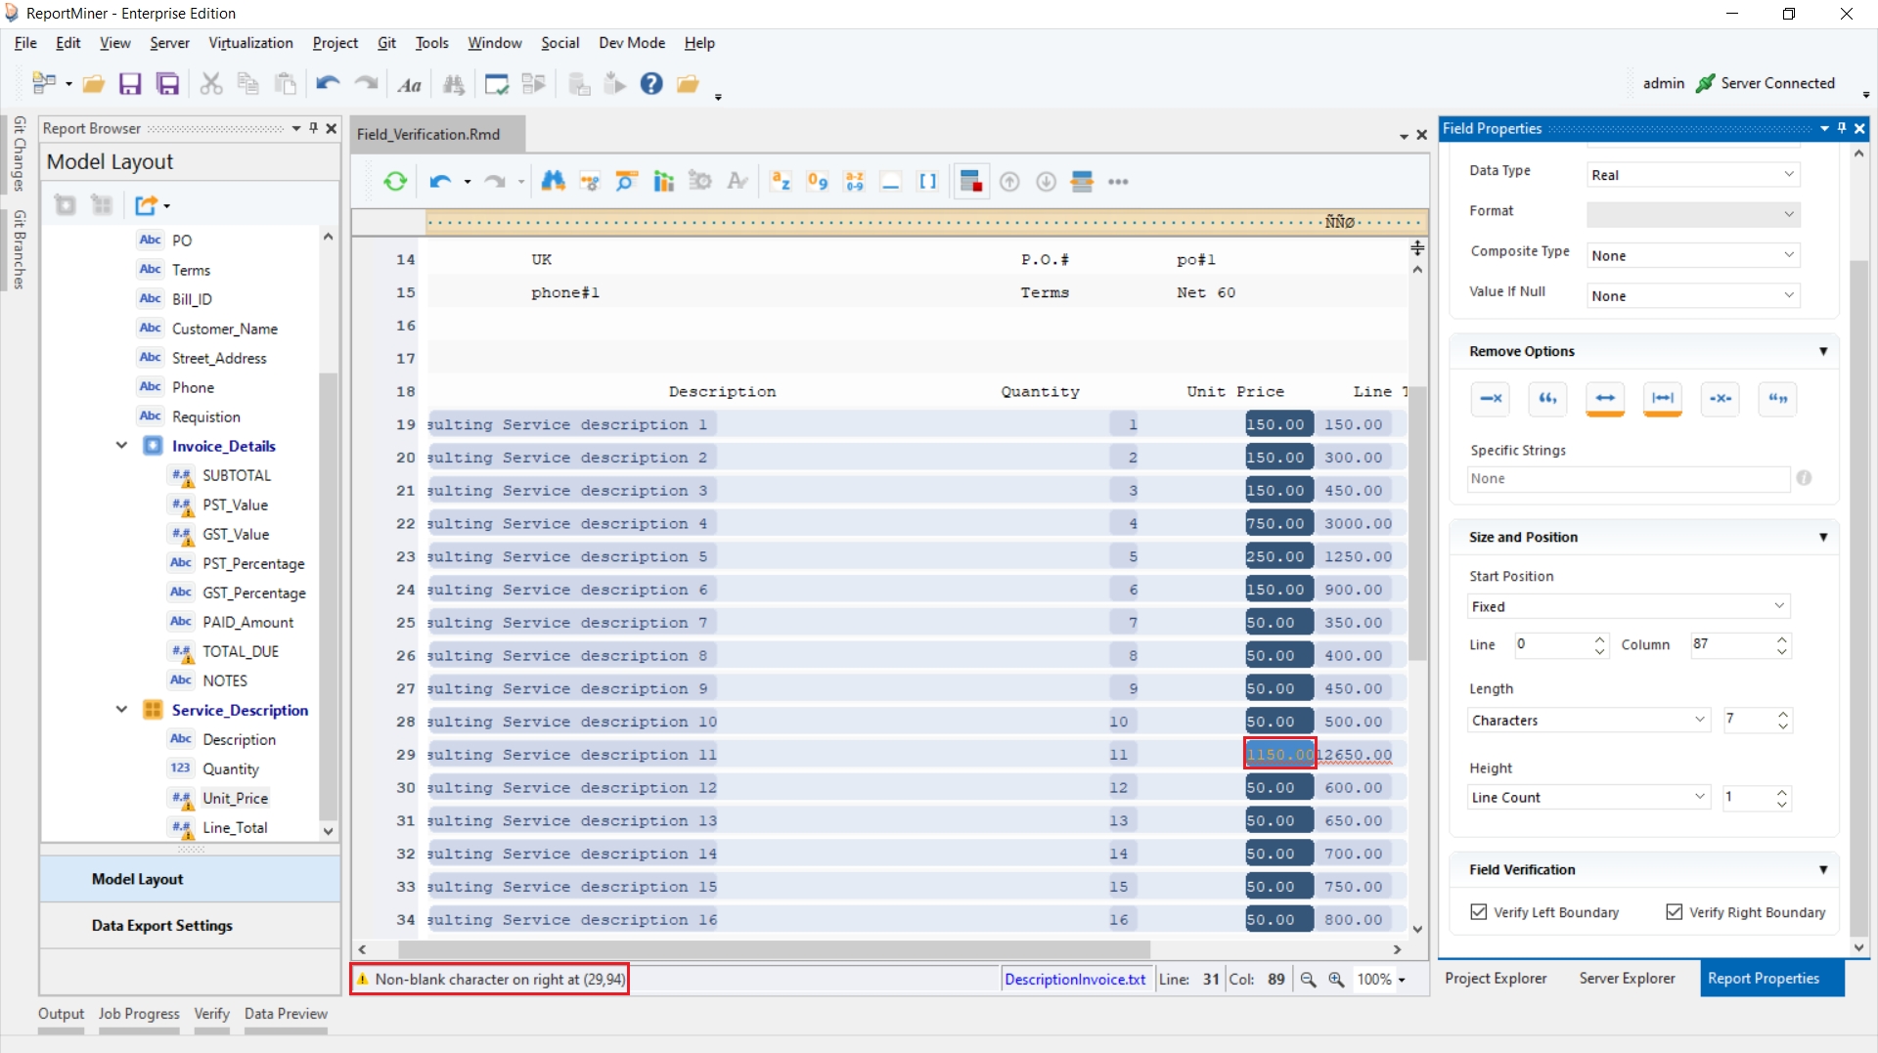Click the export arrow icon in Model Layout

tap(147, 205)
